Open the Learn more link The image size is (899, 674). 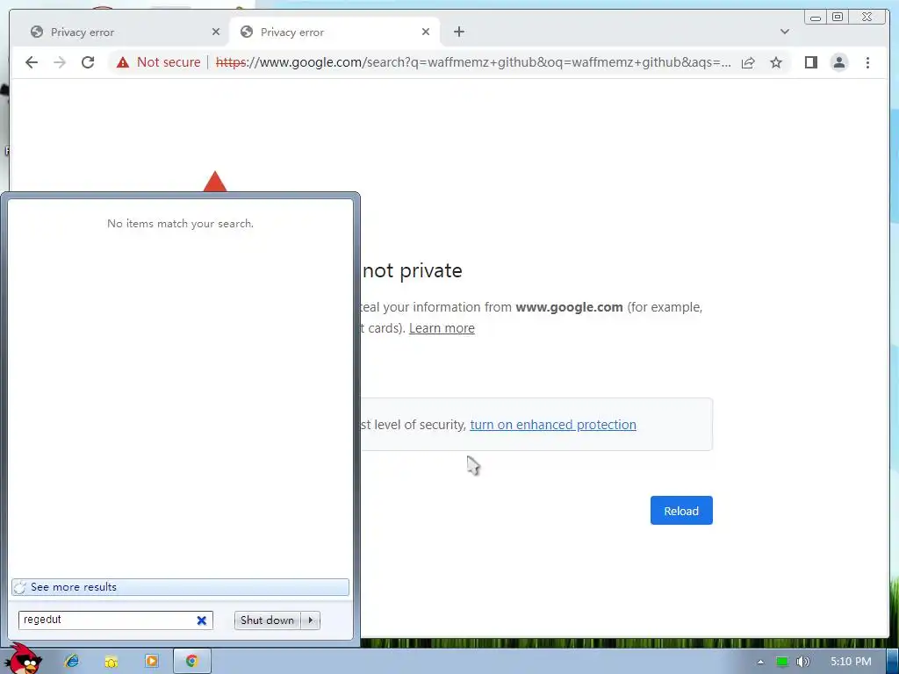tap(442, 328)
